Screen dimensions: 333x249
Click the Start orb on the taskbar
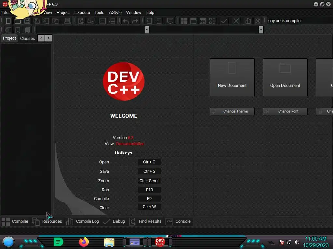tap(8, 242)
